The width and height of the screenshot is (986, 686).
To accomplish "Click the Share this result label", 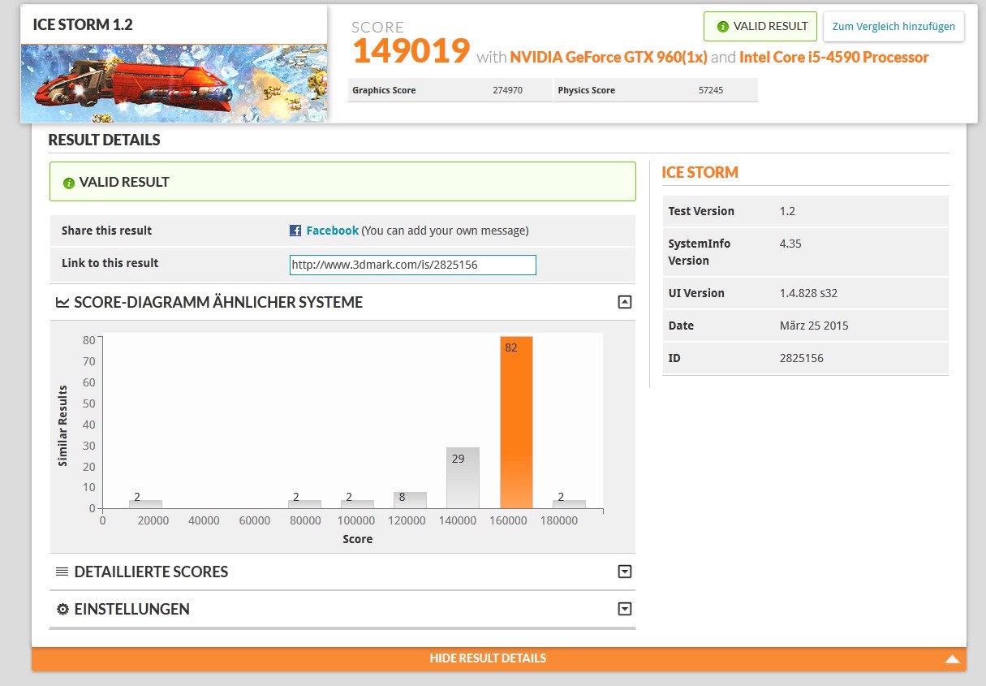I will click(x=106, y=231).
